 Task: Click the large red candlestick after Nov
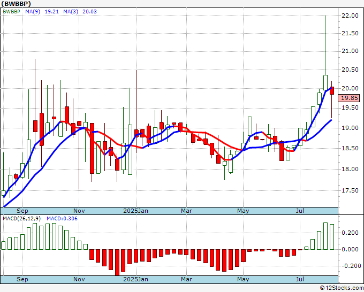point(92,148)
